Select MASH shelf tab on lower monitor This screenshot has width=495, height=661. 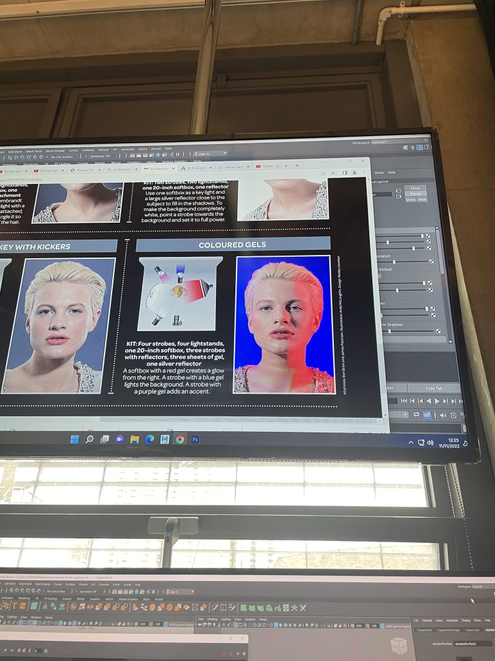109,598
